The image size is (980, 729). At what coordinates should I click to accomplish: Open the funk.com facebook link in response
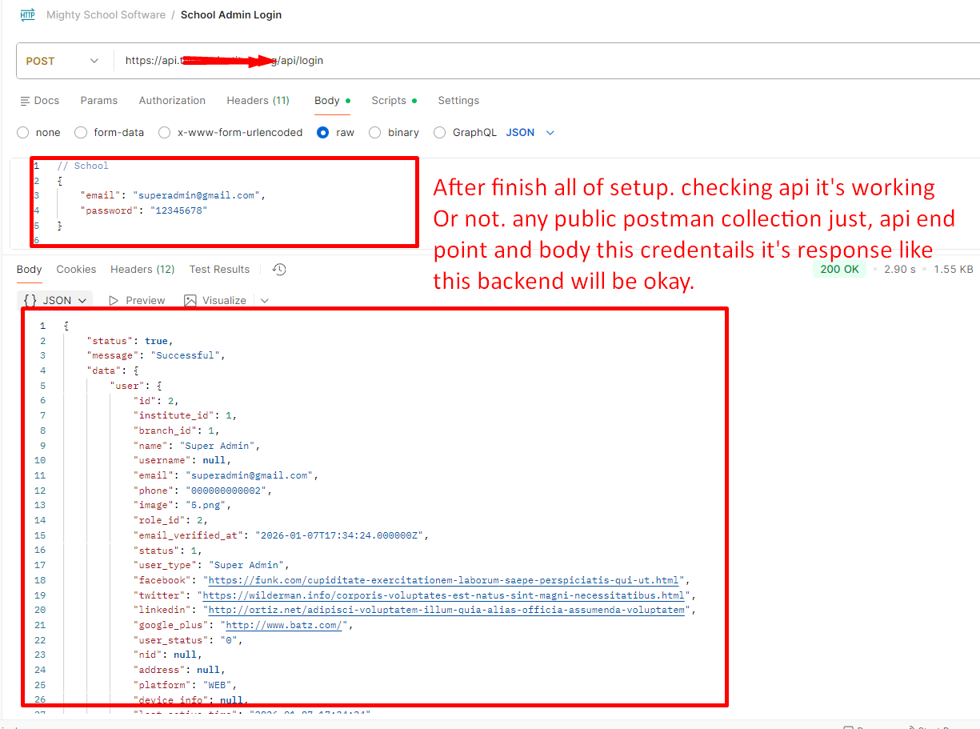[444, 580]
